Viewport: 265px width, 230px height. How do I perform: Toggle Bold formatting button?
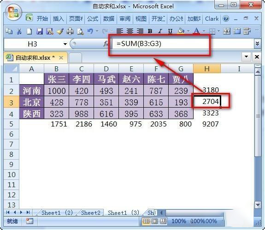[x=150, y=31]
